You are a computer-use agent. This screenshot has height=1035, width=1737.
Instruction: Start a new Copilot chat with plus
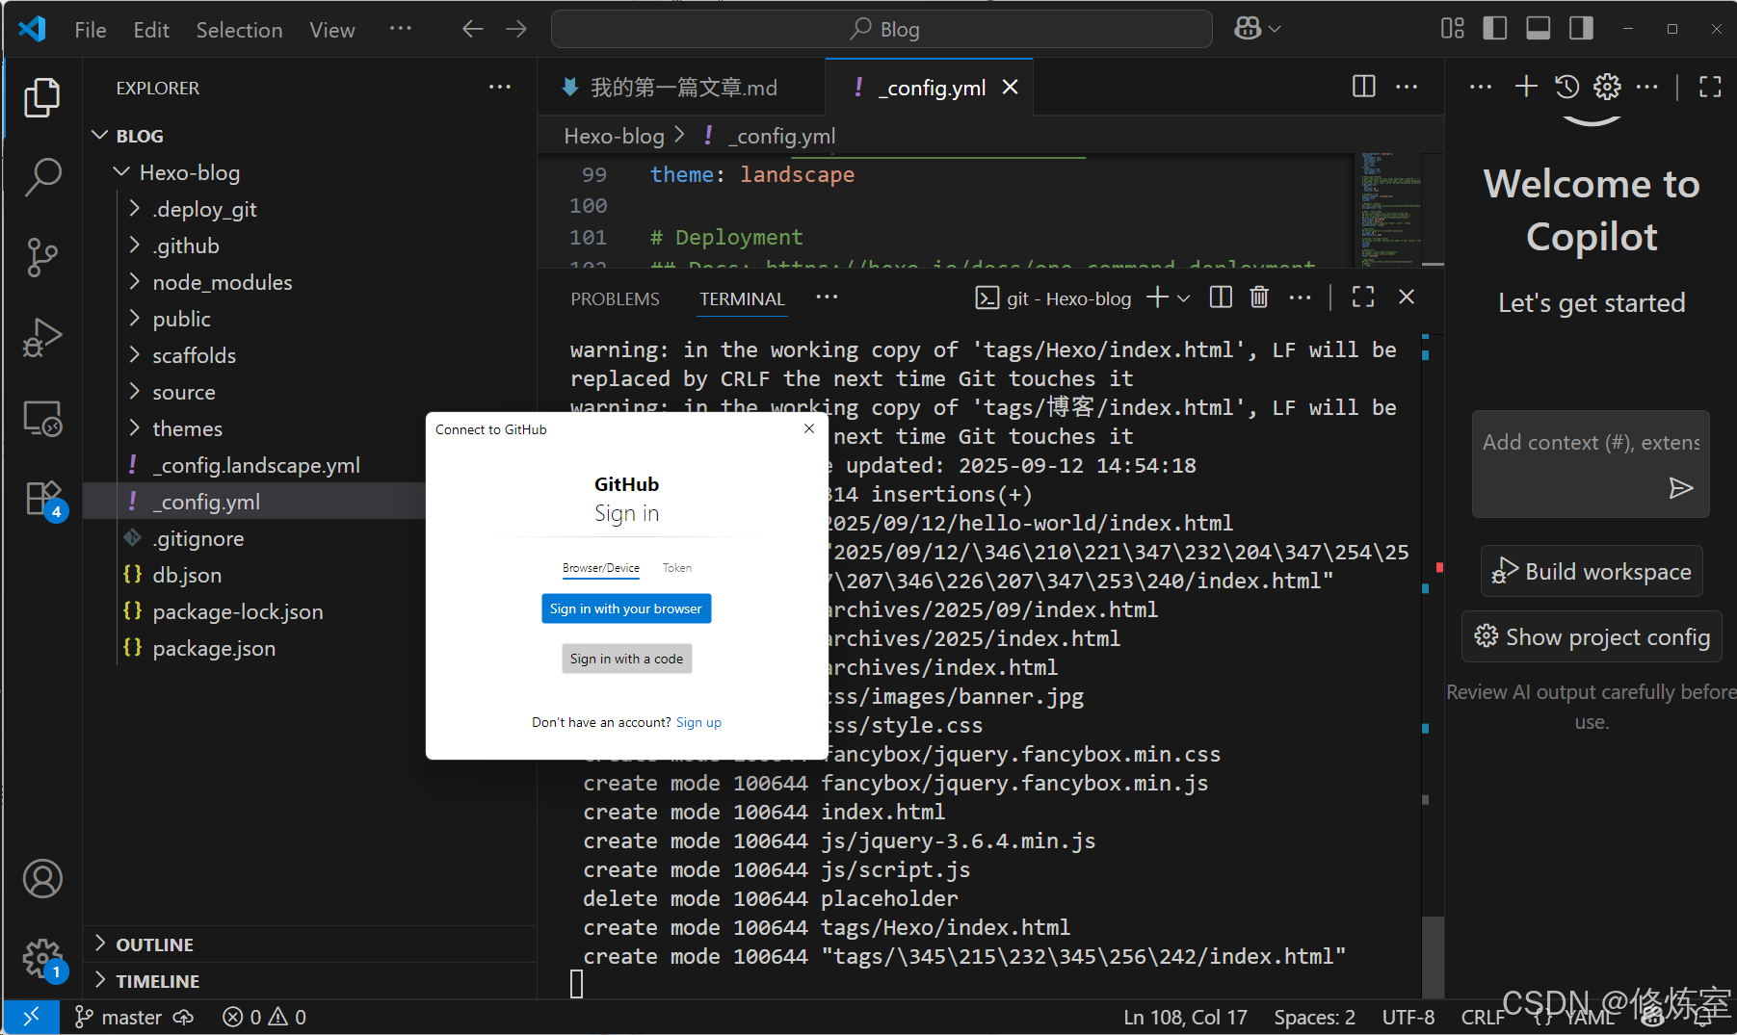point(1526,87)
